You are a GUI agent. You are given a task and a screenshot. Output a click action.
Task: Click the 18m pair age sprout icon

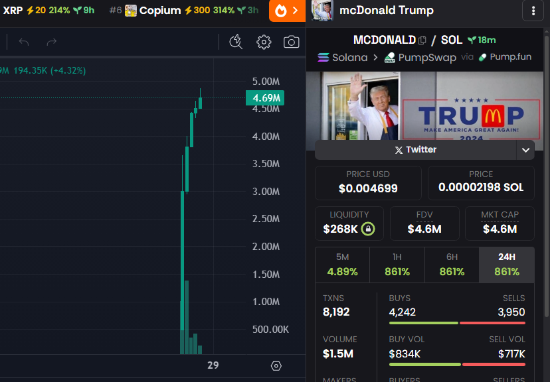472,40
